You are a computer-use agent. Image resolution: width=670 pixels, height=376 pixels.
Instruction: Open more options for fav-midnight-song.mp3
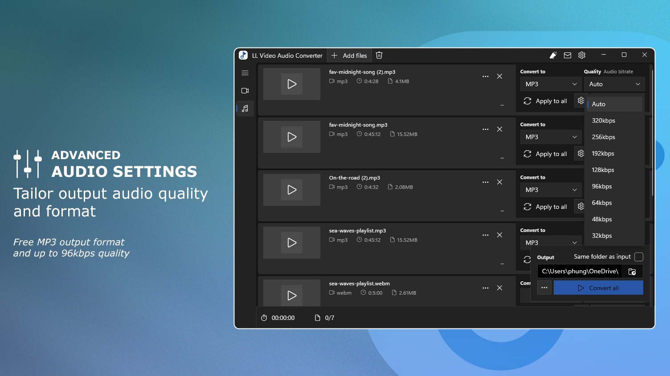[486, 129]
